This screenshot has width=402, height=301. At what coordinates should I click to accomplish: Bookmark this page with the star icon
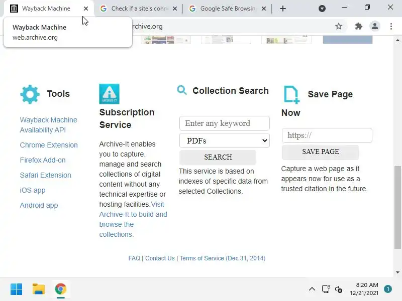pyautogui.click(x=339, y=26)
